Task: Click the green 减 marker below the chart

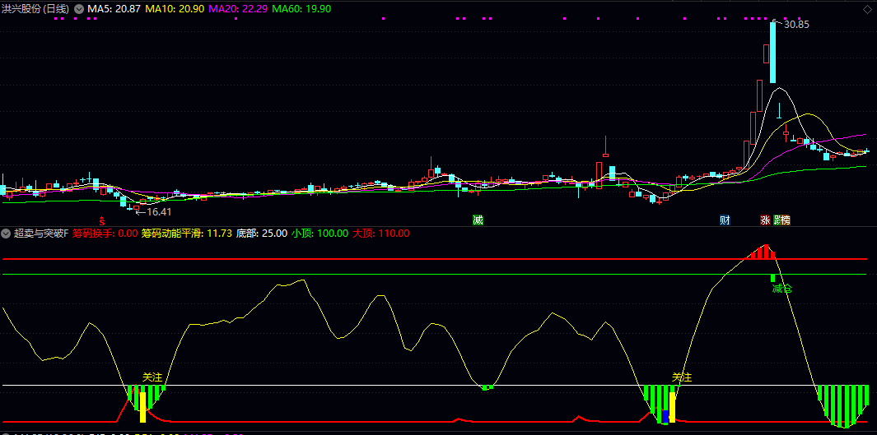Action: tap(478, 220)
